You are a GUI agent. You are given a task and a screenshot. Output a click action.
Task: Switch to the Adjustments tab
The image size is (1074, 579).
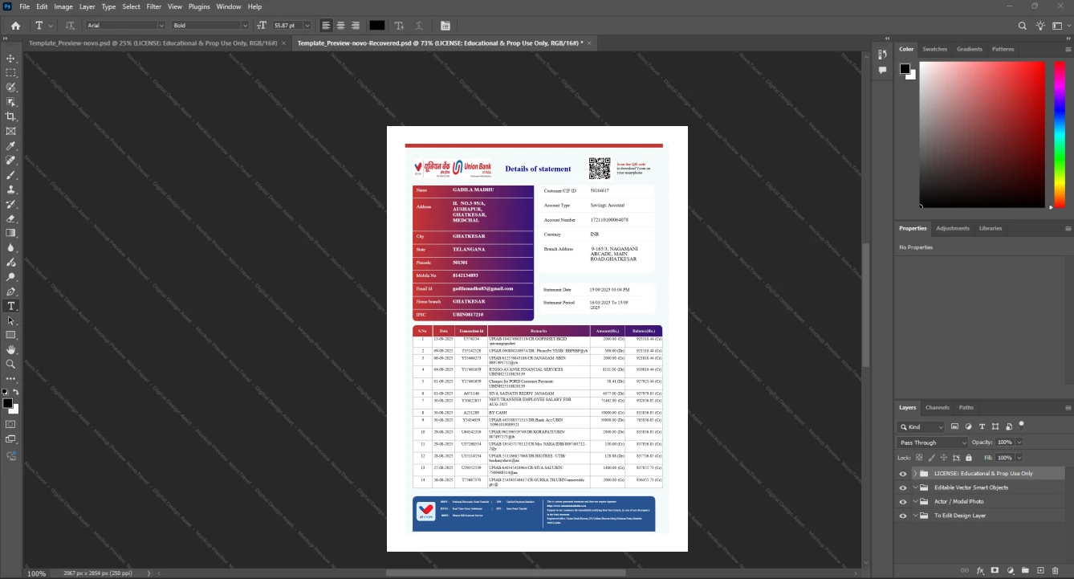pyautogui.click(x=953, y=228)
